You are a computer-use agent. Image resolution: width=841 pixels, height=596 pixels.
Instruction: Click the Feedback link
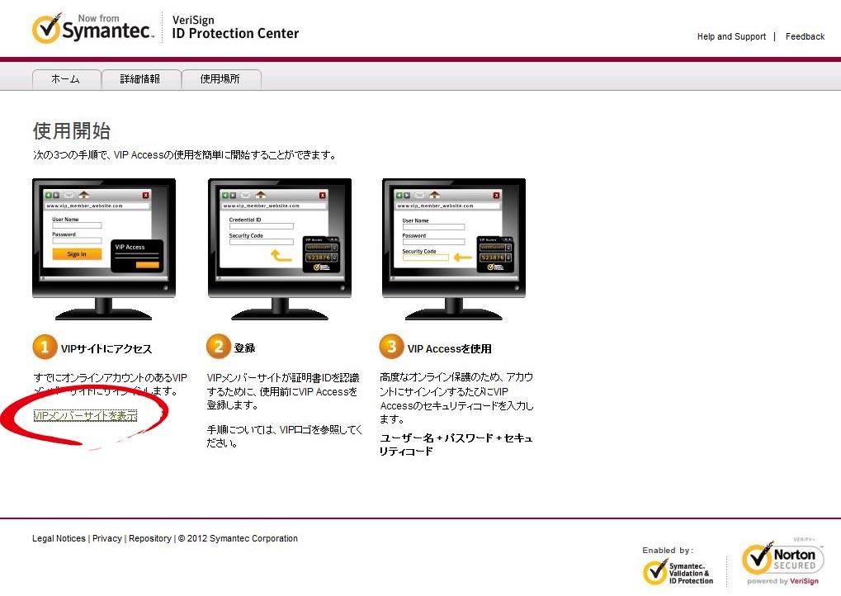(805, 36)
